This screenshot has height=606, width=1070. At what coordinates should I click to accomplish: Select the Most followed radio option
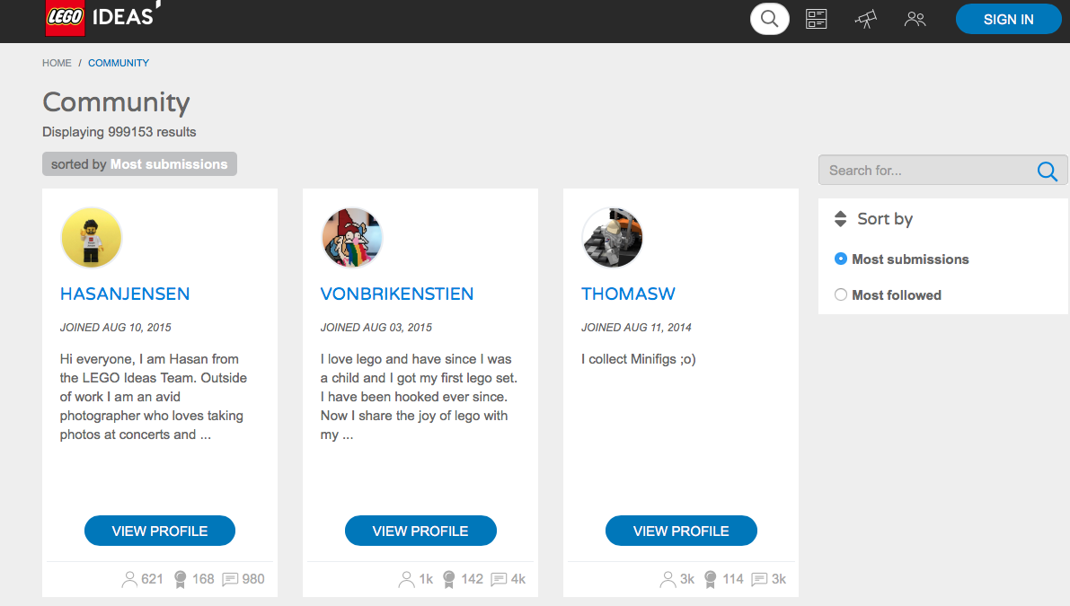[841, 294]
